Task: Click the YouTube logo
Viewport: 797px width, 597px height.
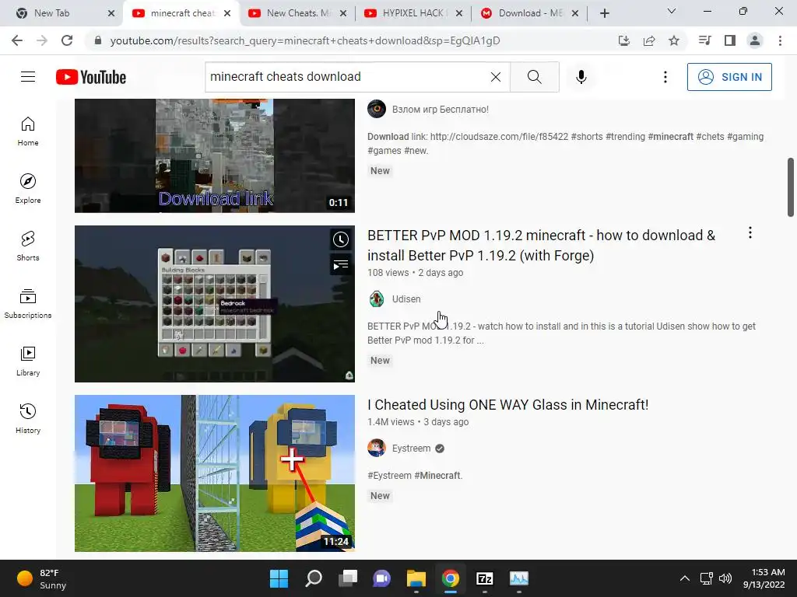Action: coord(91,77)
